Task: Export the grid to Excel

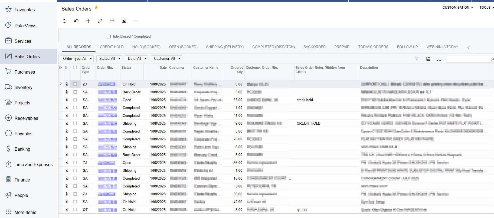Action: (x=124, y=21)
